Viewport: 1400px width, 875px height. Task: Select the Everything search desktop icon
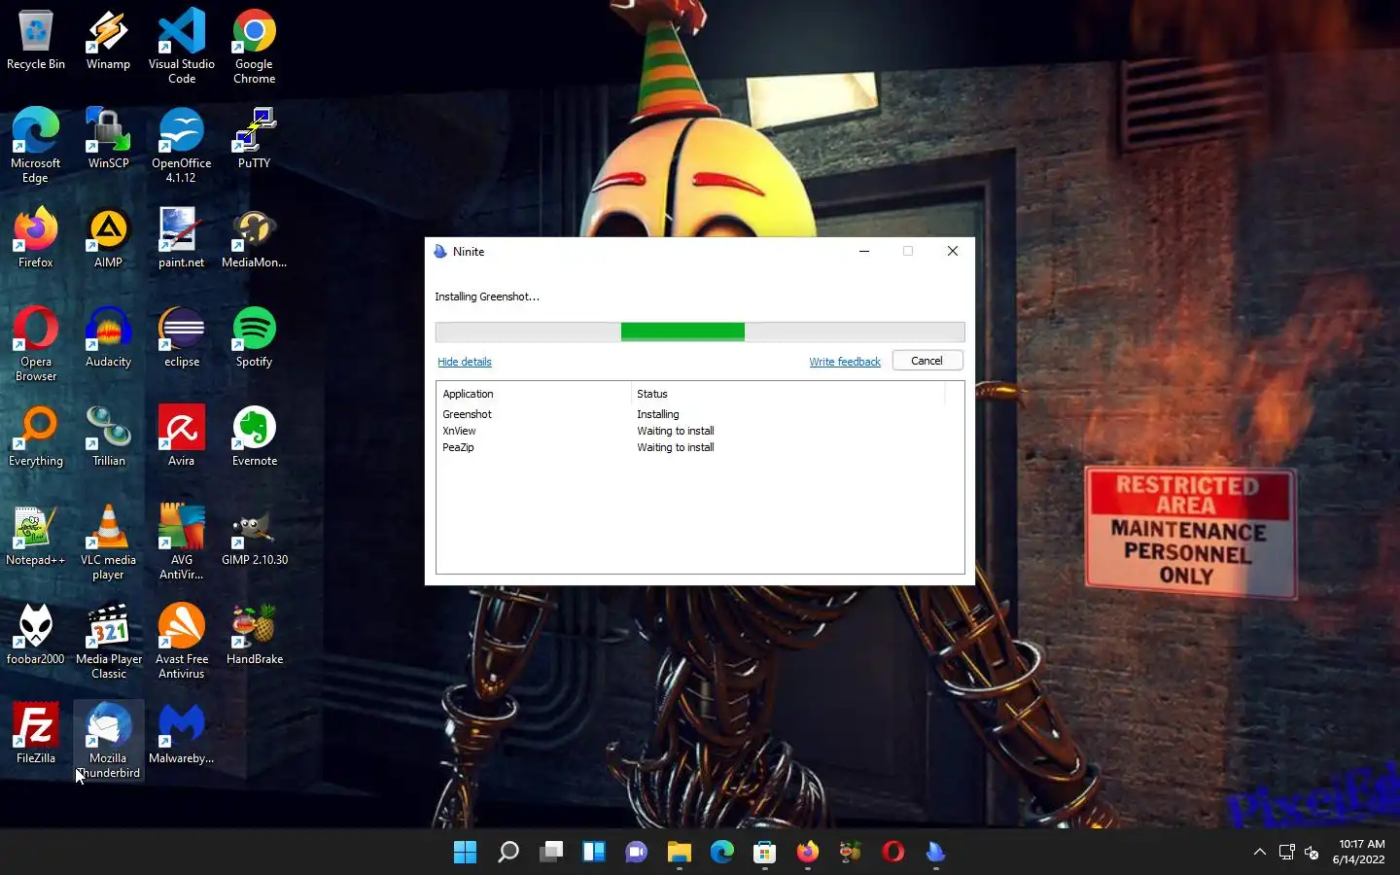pos(36,437)
